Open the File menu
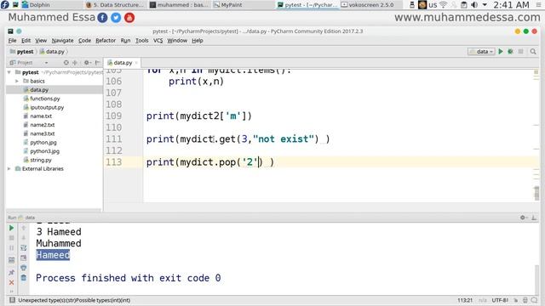Image resolution: width=545 pixels, height=306 pixels. tap(12, 41)
